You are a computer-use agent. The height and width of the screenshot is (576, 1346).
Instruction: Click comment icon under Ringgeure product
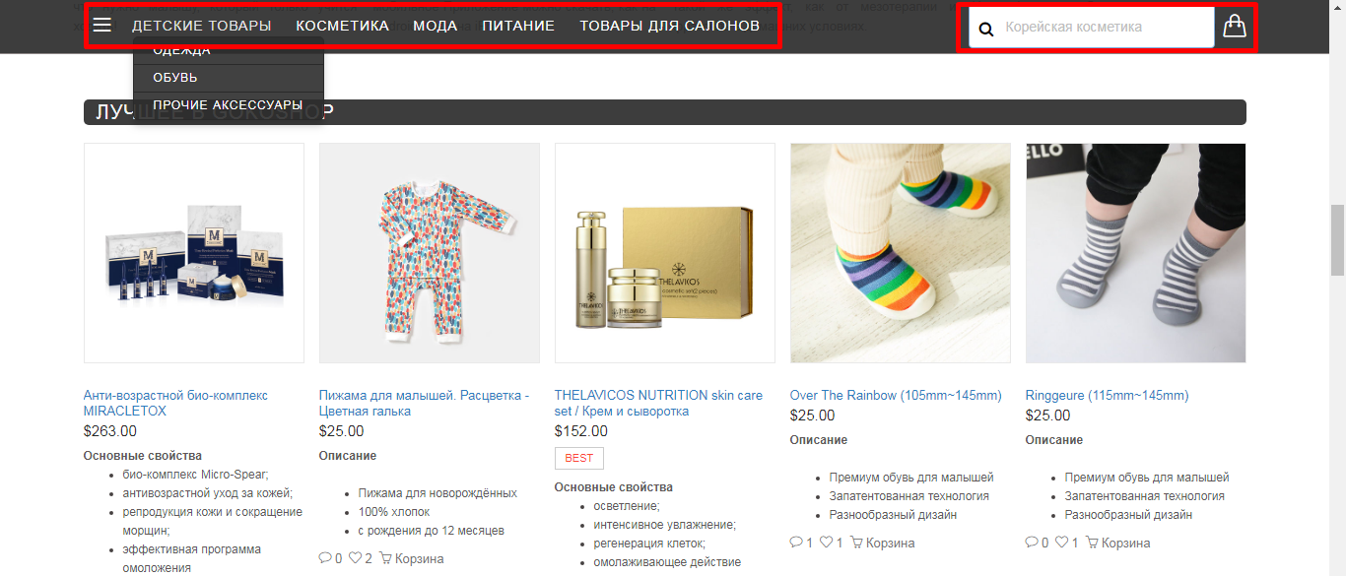(x=1032, y=543)
